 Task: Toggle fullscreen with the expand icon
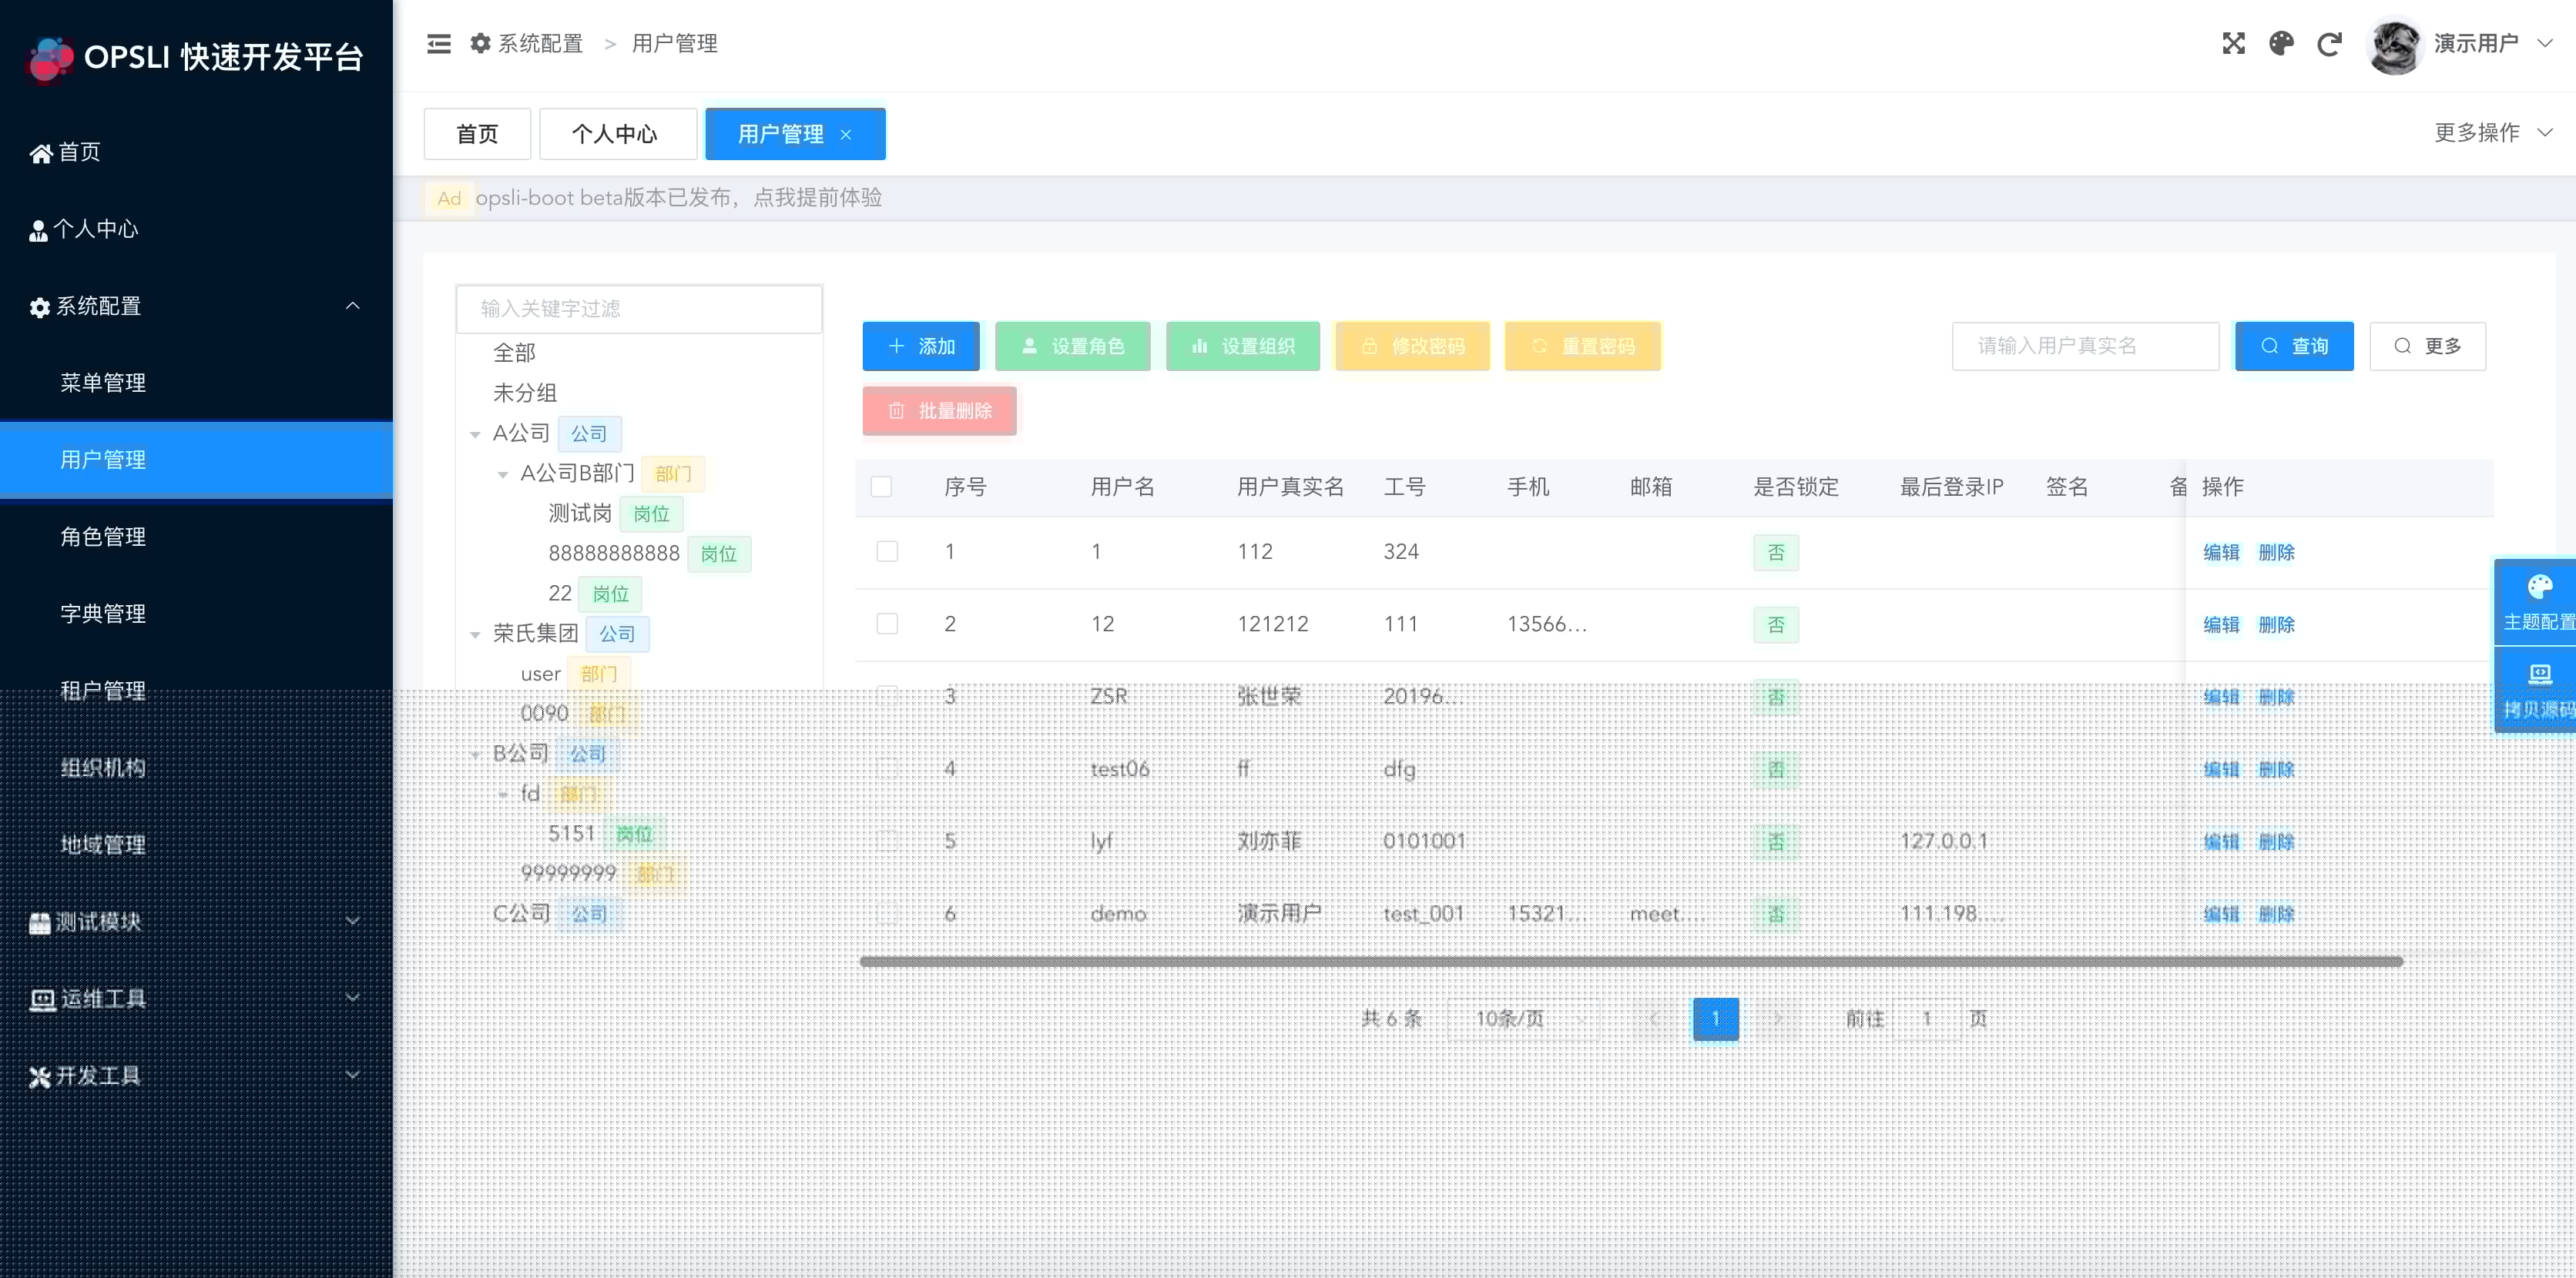point(2233,44)
